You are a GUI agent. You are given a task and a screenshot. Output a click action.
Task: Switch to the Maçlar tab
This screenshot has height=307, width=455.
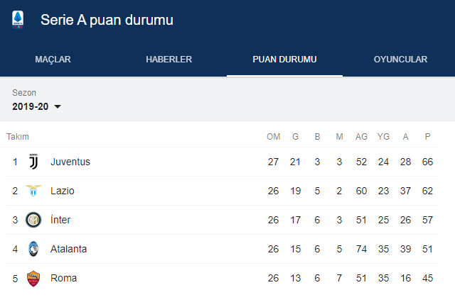[x=53, y=60]
